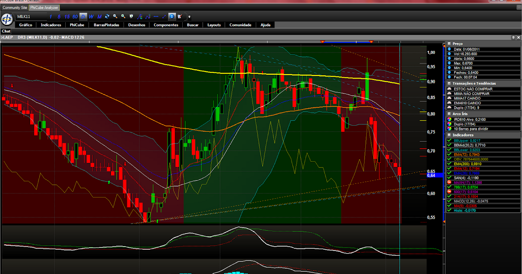
Task: Click the rainbow icon beside 10 Barras para dividir
Action: point(449,128)
